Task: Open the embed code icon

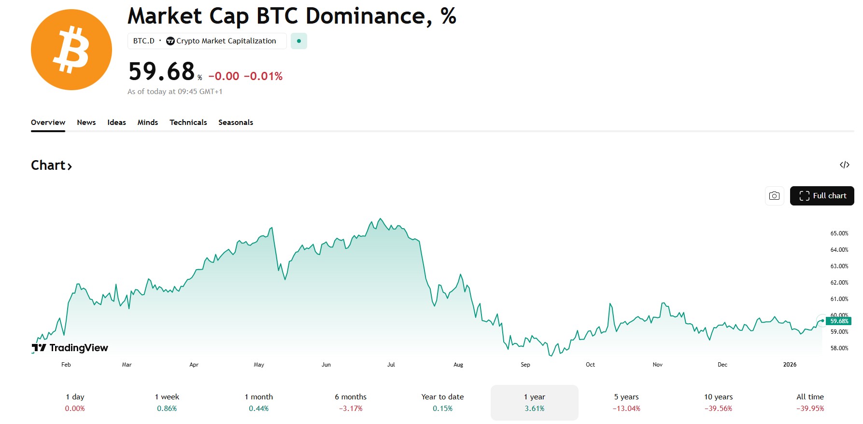Action: coord(844,165)
